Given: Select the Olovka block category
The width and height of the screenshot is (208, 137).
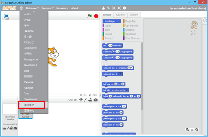Looking at the screenshot, I should [x=112, y=34].
